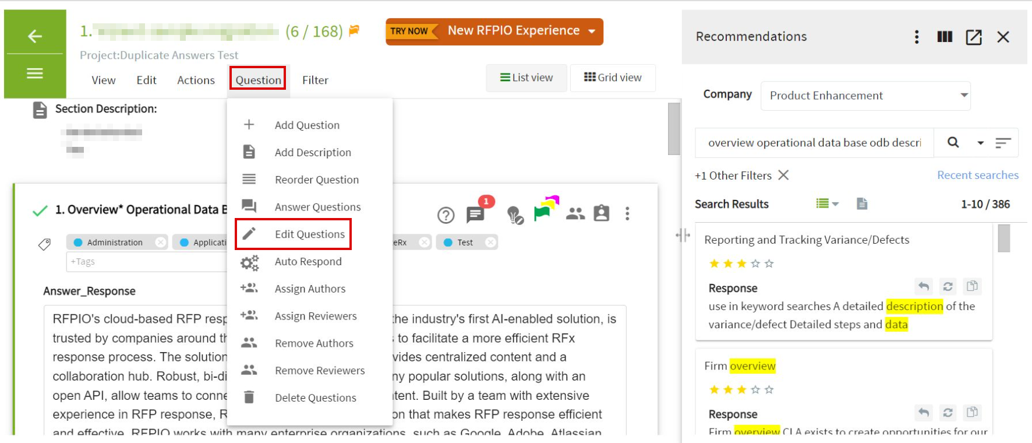
Task: Open comments icon with red badge
Action: pos(475,215)
